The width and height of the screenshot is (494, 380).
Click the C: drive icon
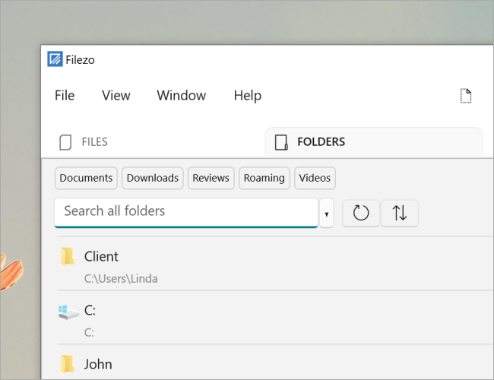(68, 311)
